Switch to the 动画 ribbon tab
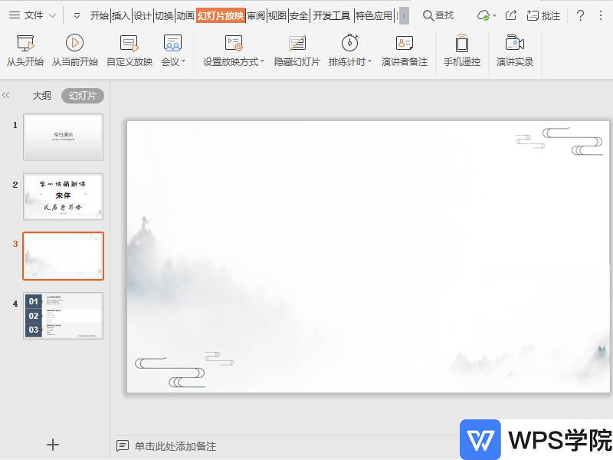This screenshot has width=613, height=460. coord(185,15)
